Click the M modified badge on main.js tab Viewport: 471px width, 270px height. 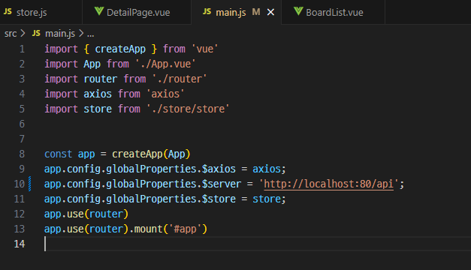coord(256,12)
